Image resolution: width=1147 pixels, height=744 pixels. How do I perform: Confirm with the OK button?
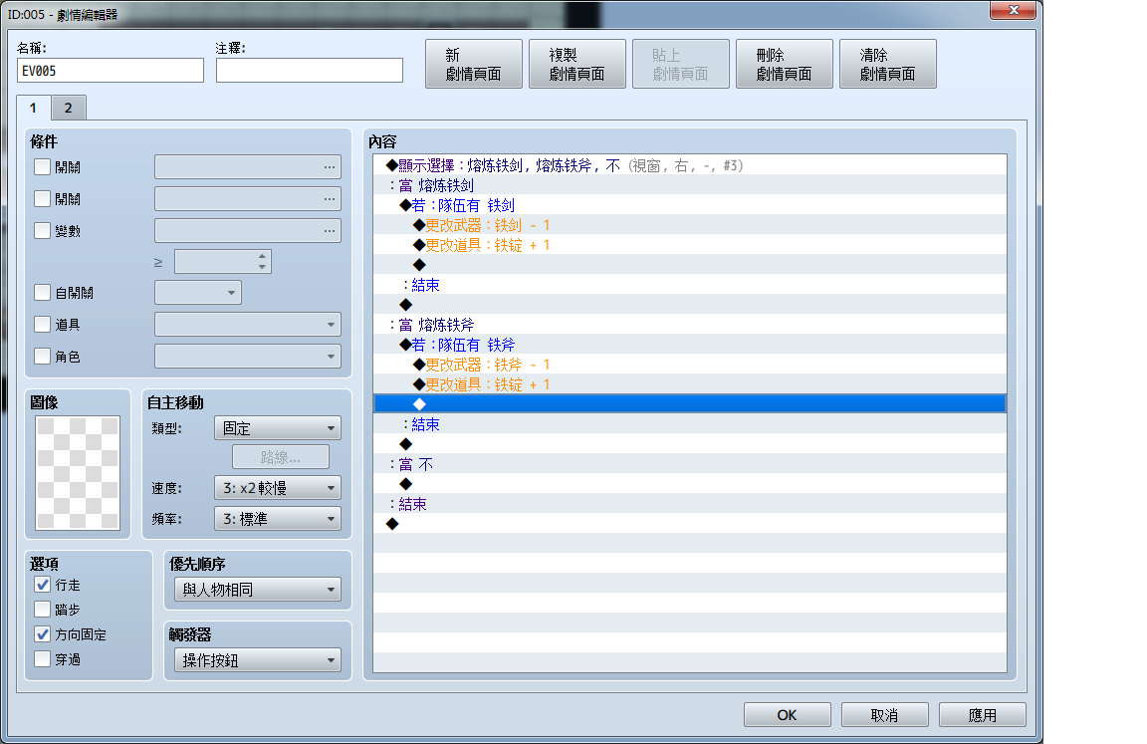(788, 715)
